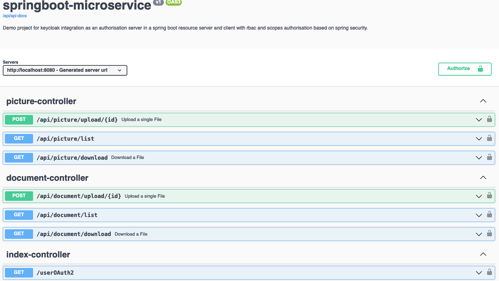Expand the GET /api/picture/list chevron

[479, 139]
